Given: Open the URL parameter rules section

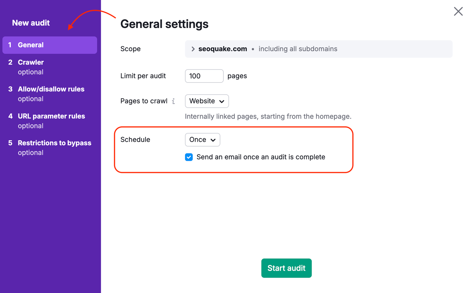Looking at the screenshot, I should pyautogui.click(x=51, y=116).
